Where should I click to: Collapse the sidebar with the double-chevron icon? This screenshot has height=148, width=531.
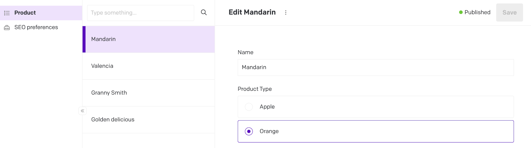pos(83,111)
